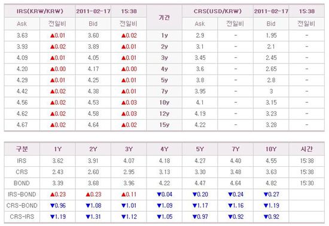The width and height of the screenshot is (329, 226).
Task: Select the 5Y column header in the lower table
Action: [200, 149]
